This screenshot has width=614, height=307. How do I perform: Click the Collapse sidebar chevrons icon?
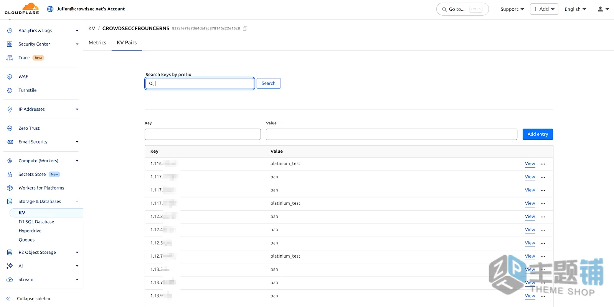click(x=8, y=299)
